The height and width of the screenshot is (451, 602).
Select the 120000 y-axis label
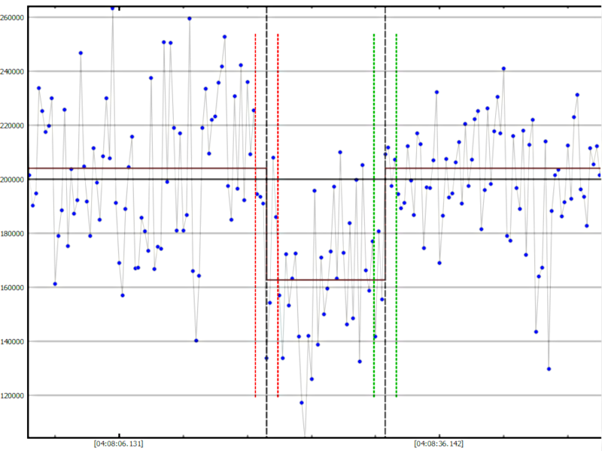[x=14, y=396]
